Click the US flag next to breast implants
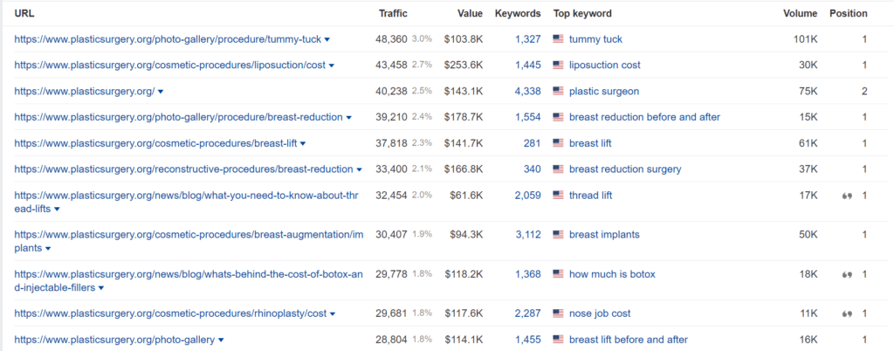This screenshot has height=351, width=894. point(558,235)
